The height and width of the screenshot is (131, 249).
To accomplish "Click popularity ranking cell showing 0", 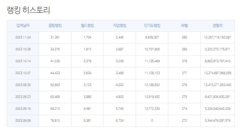I will point(152,121).
